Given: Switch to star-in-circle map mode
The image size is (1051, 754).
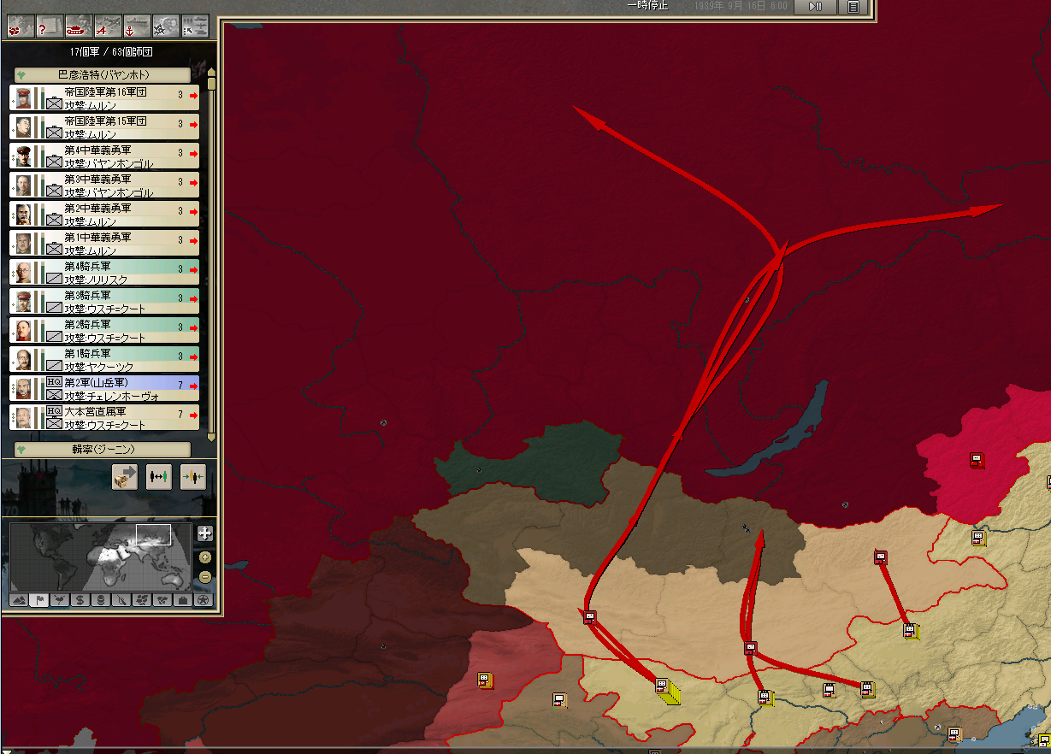Looking at the screenshot, I should (x=203, y=600).
